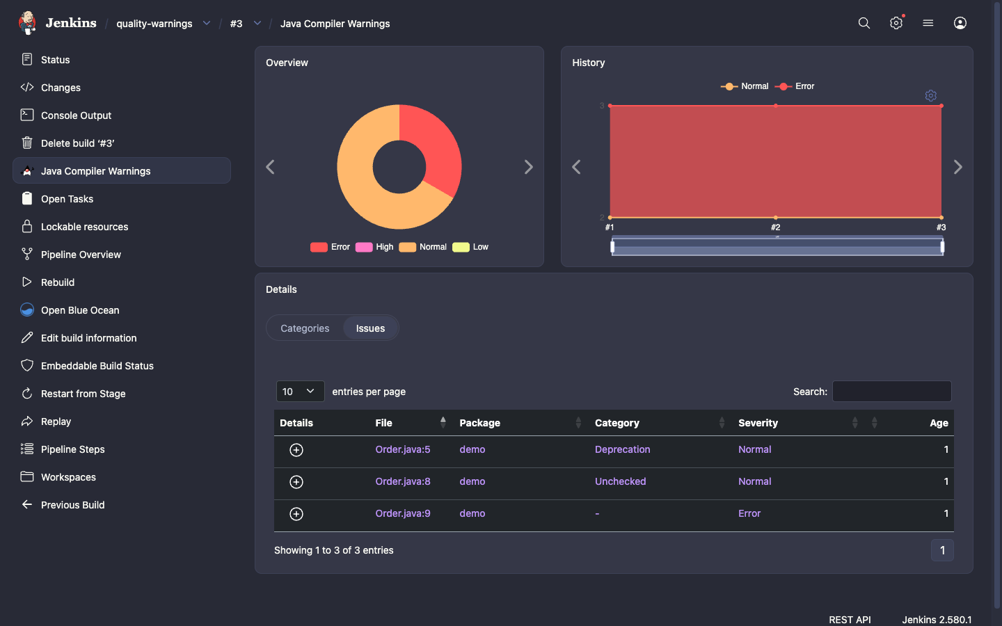This screenshot has width=1002, height=626.
Task: Sort table by File column
Action: [411, 423]
